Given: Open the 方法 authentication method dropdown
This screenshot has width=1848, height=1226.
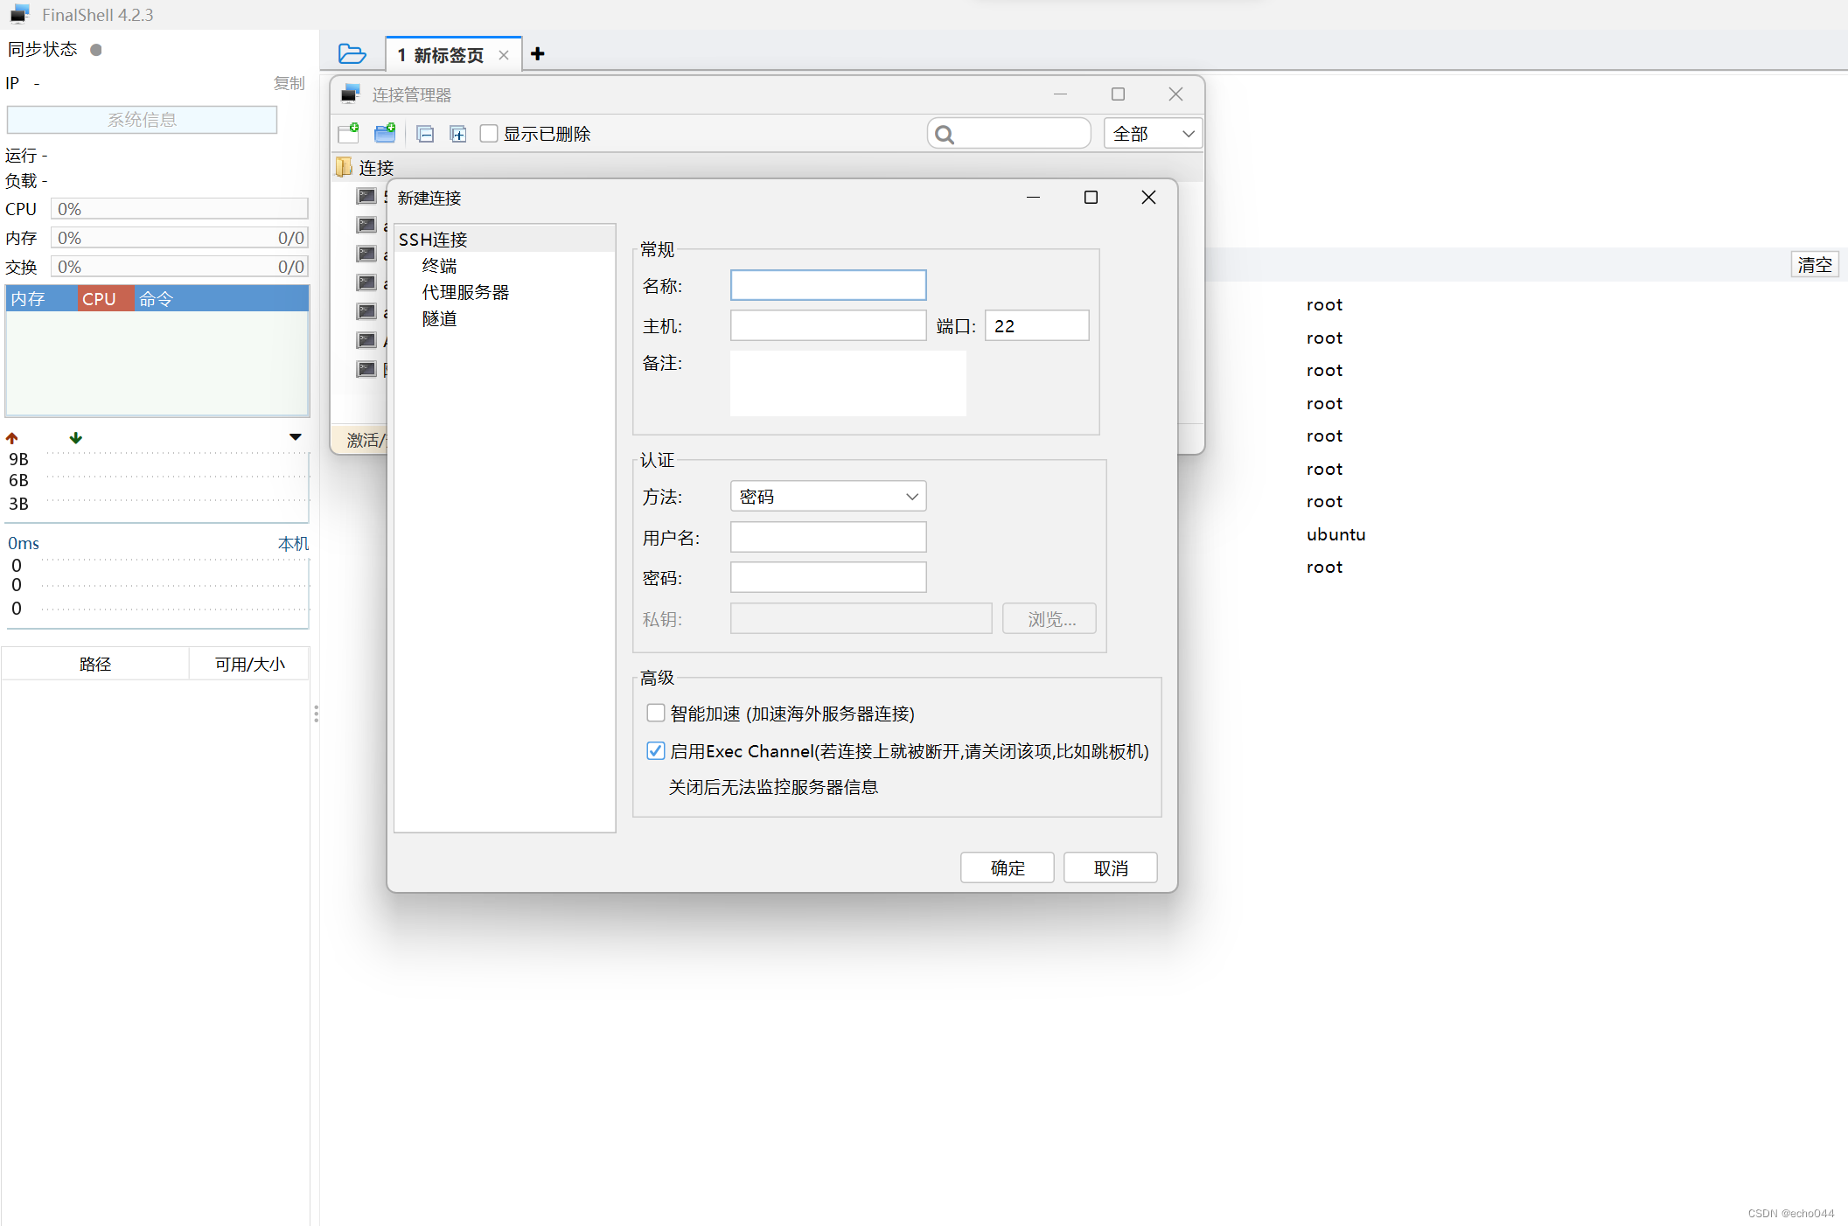Looking at the screenshot, I should [827, 497].
